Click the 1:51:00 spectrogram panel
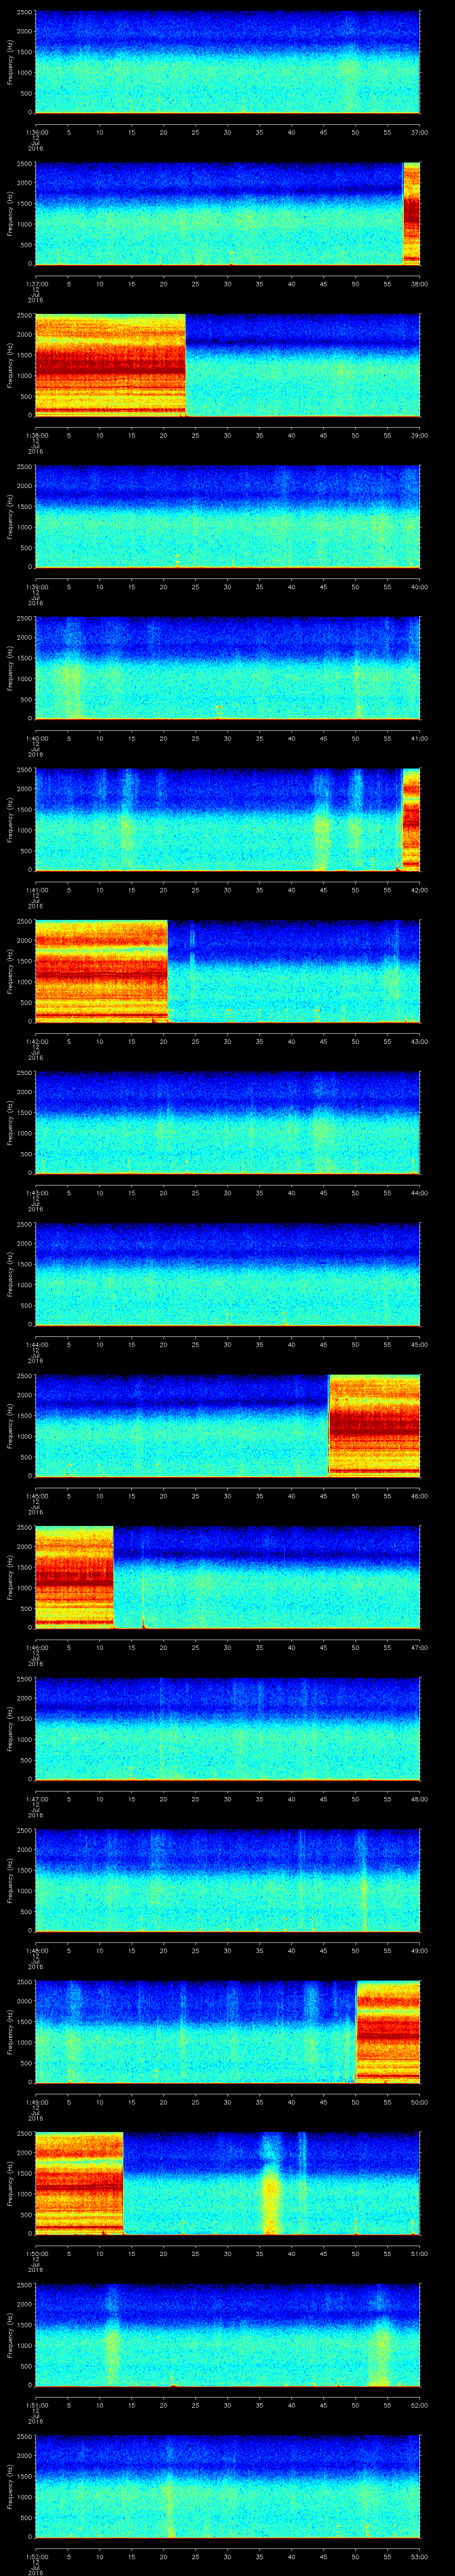 click(227, 2335)
